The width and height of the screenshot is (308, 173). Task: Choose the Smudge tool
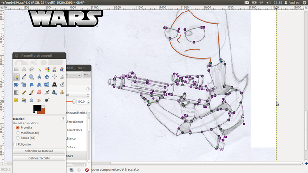tap(39, 100)
